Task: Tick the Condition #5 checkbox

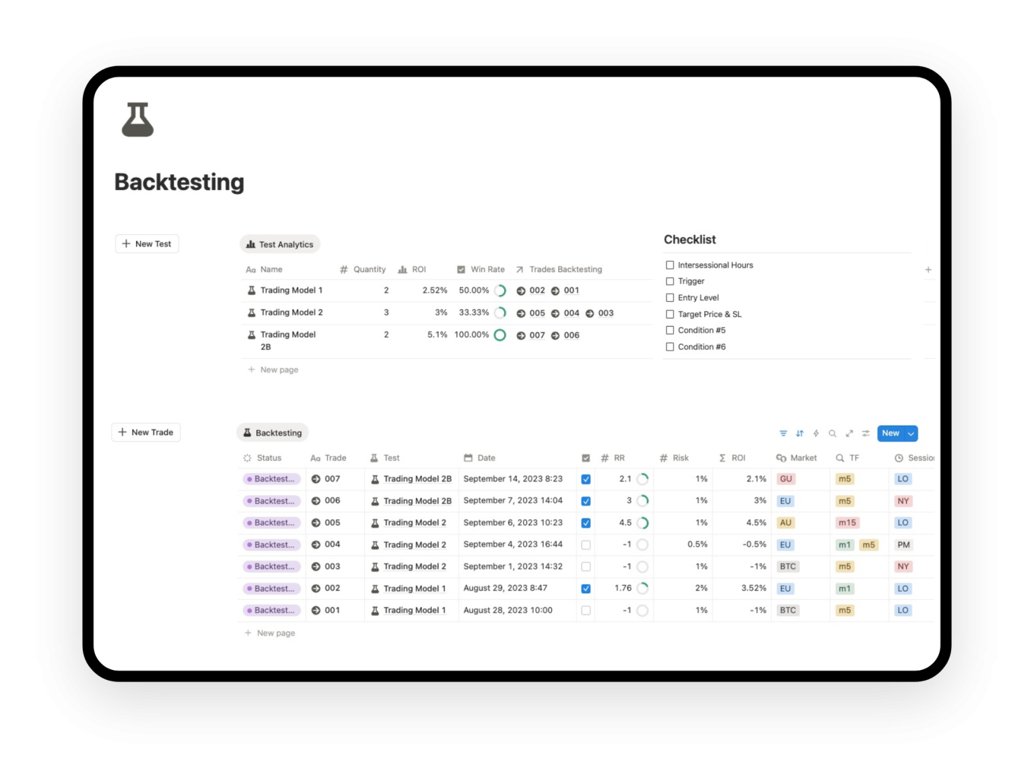Action: tap(670, 331)
